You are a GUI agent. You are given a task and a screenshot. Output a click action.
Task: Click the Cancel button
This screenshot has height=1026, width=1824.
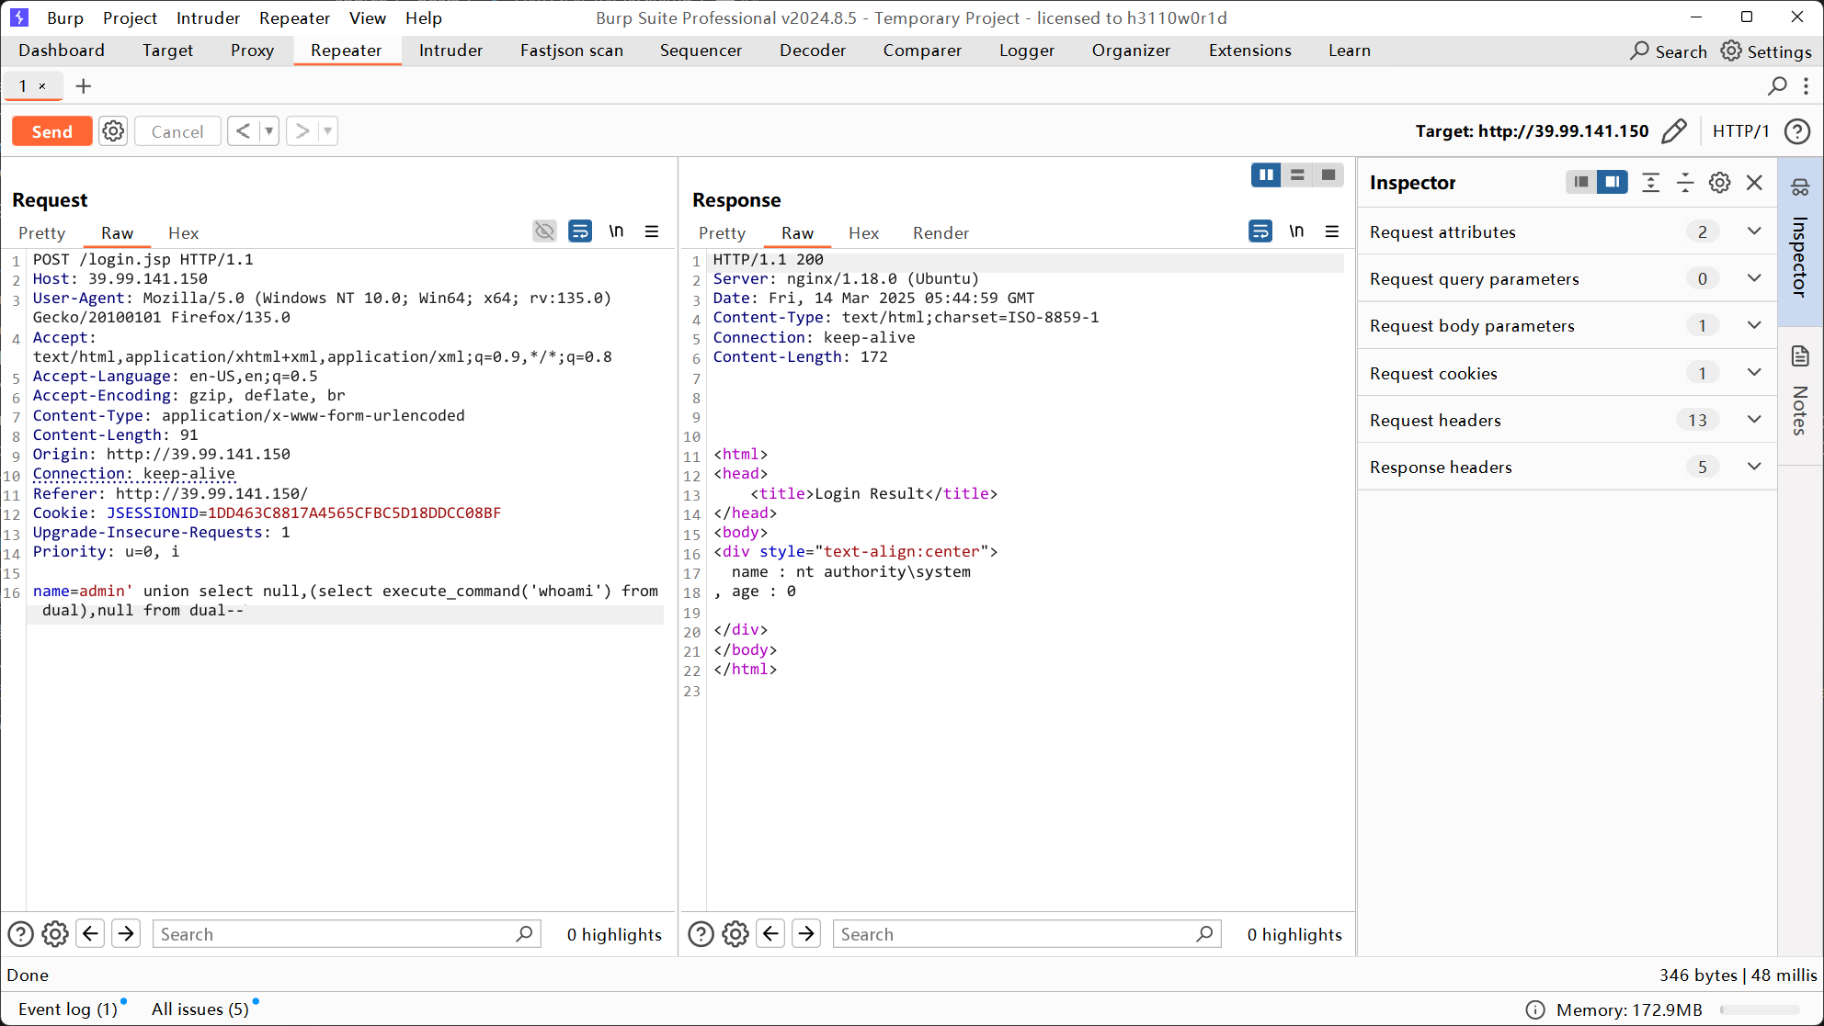(x=177, y=131)
